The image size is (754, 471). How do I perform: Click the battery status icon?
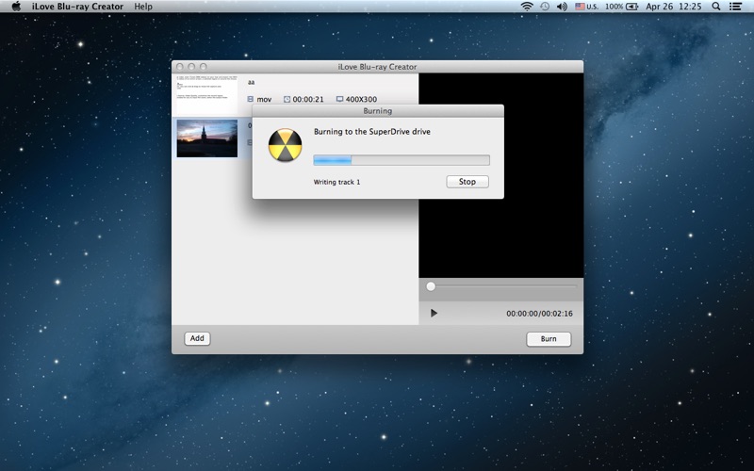[631, 7]
